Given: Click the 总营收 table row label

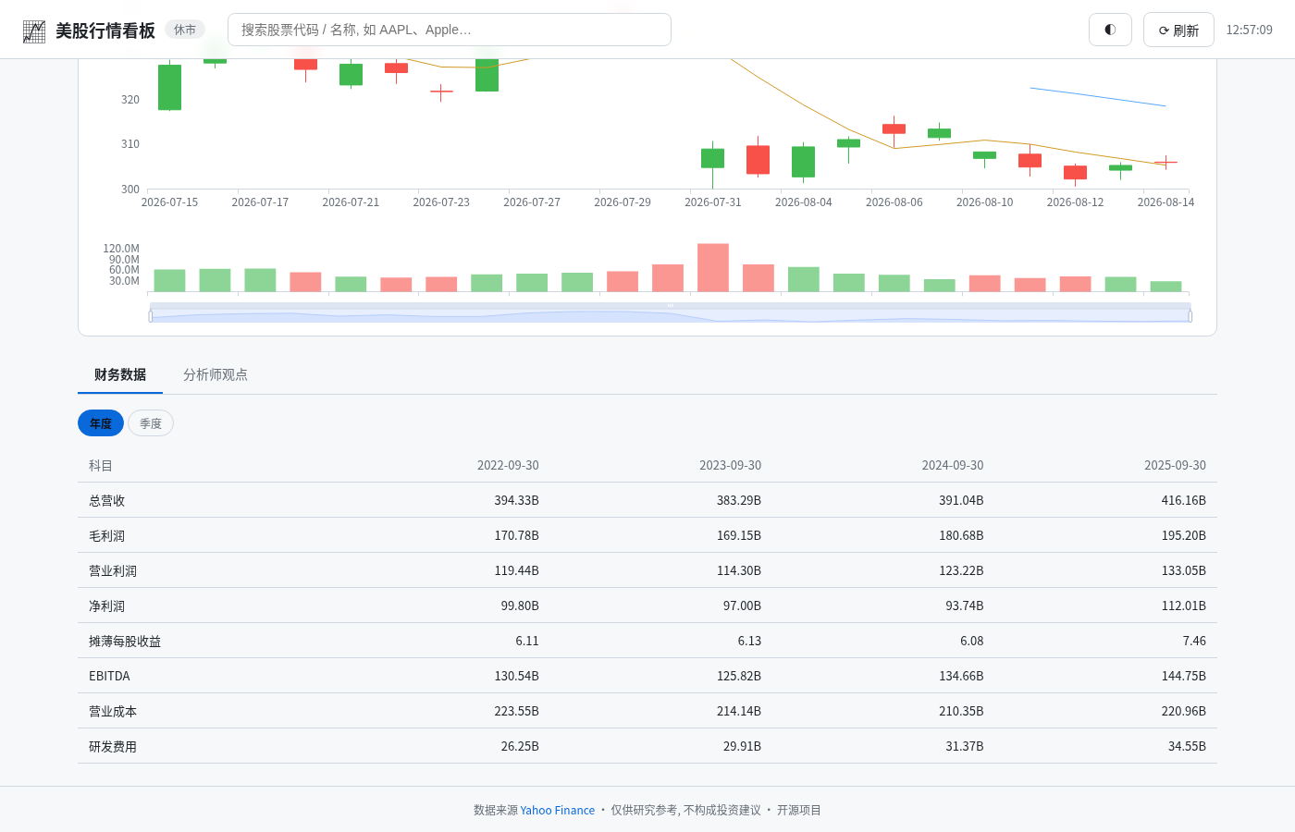Looking at the screenshot, I should click(107, 500).
